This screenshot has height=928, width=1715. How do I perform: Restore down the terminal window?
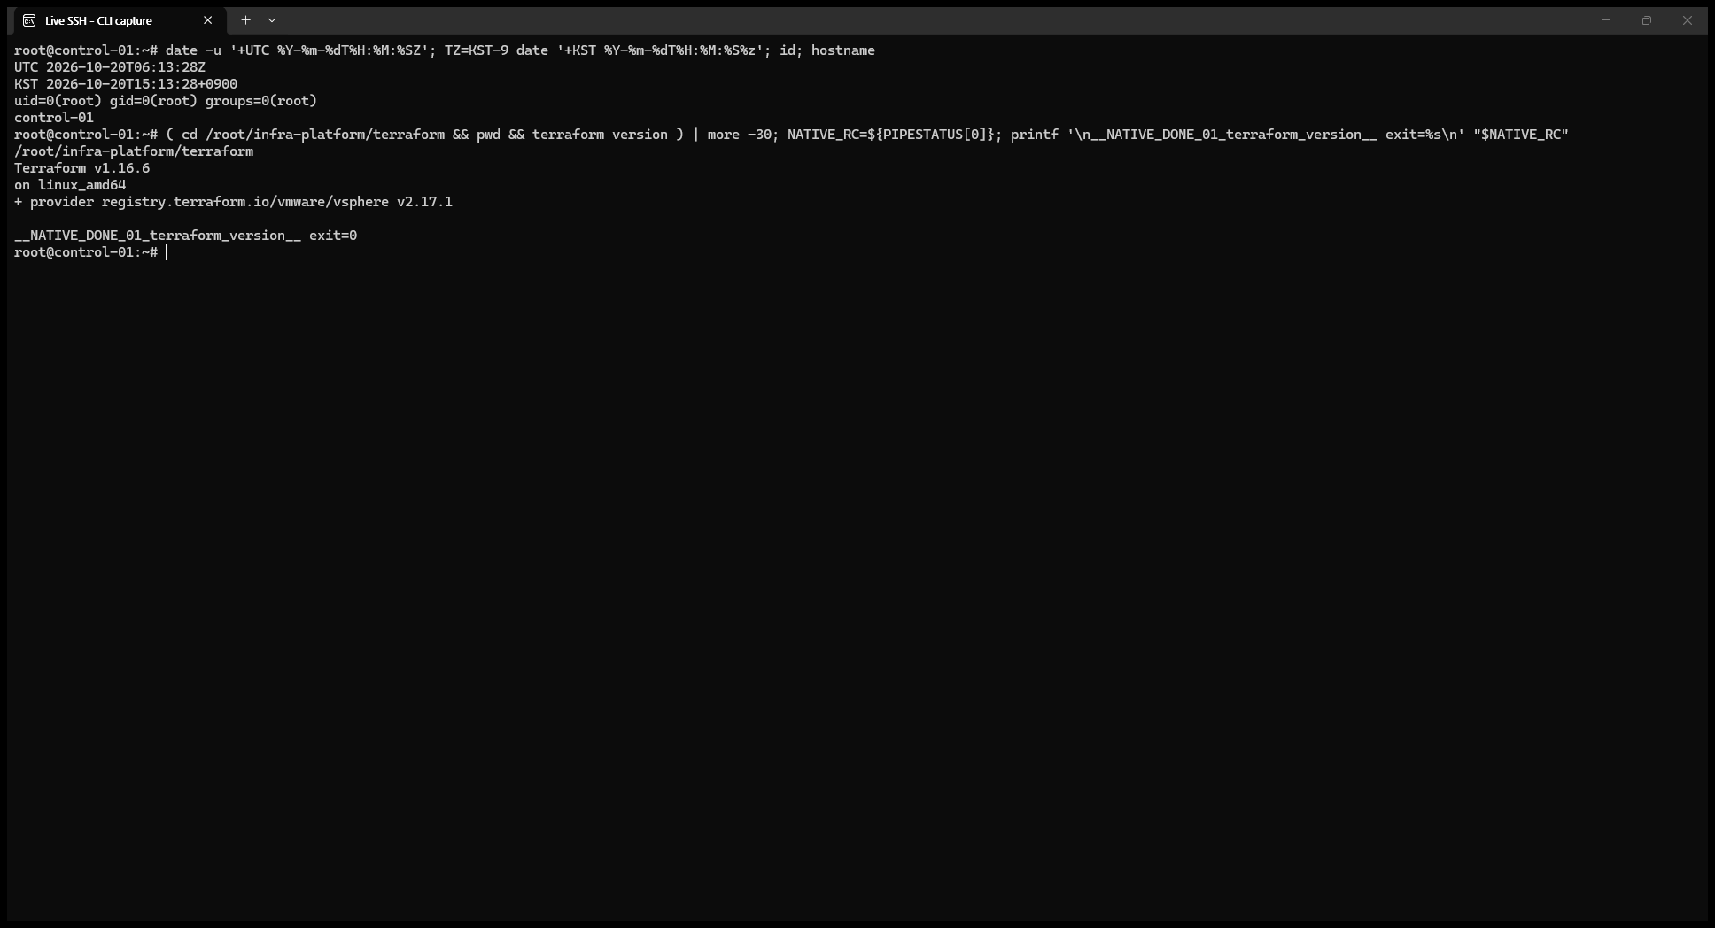(1646, 20)
